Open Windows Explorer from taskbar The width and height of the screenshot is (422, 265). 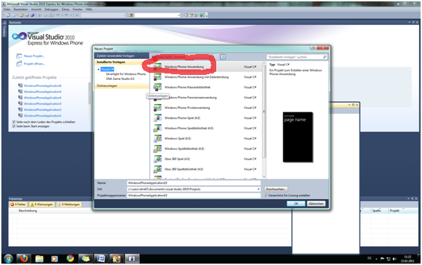[39, 259]
